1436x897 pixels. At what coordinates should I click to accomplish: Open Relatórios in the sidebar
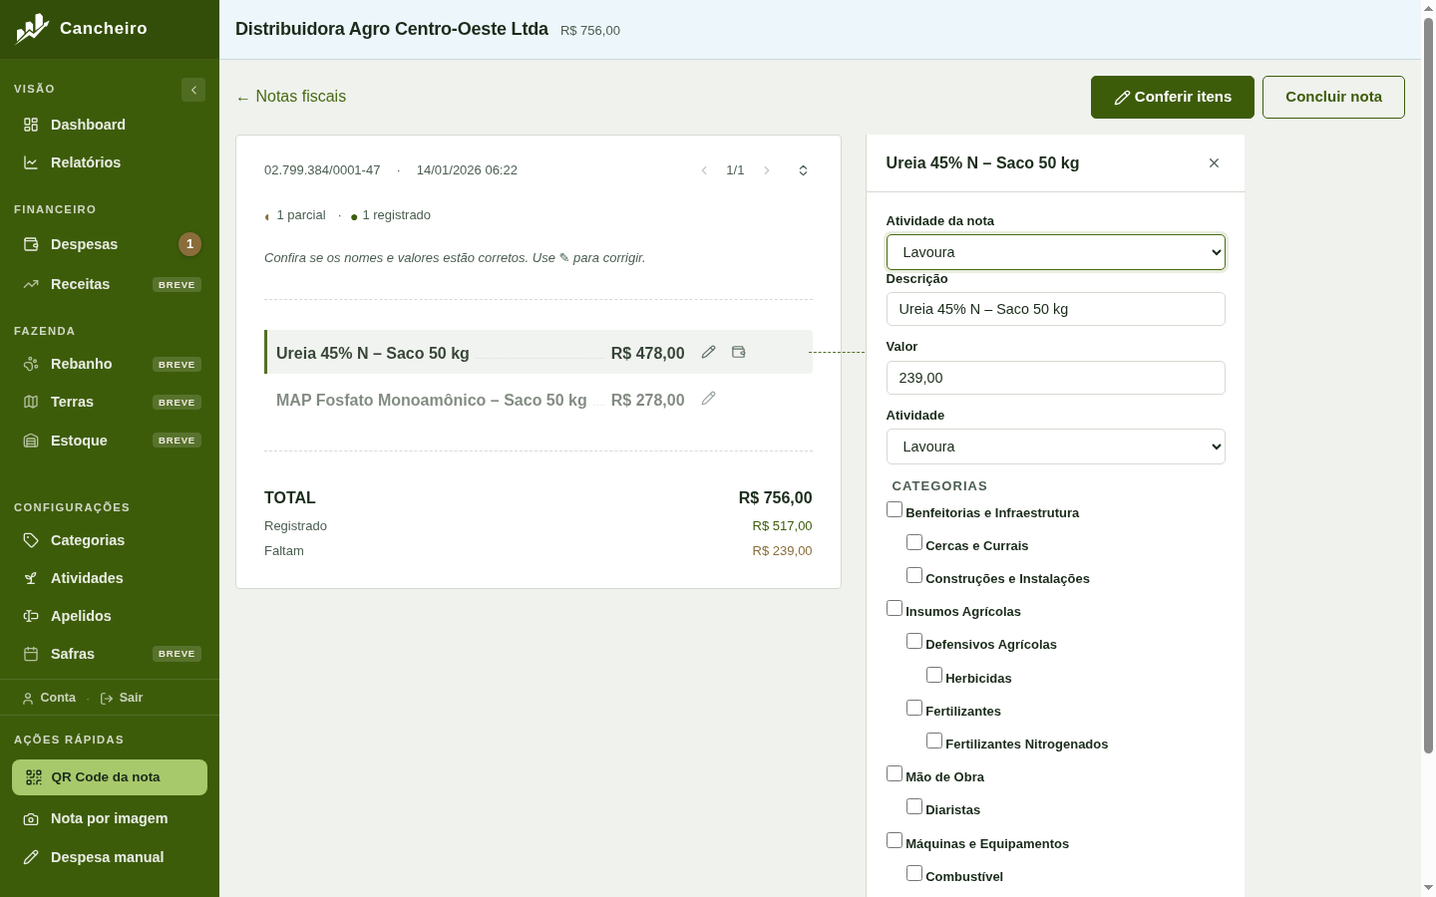pyautogui.click(x=110, y=162)
